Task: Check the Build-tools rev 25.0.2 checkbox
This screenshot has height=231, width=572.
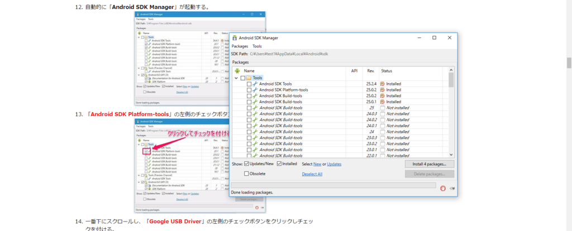Action: coord(249,96)
